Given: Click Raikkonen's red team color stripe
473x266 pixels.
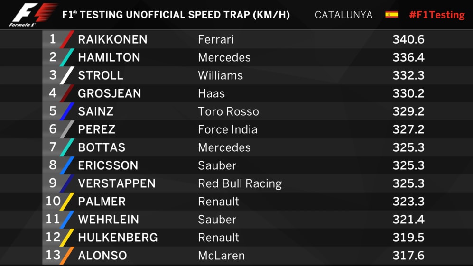Looking at the screenshot, I should [x=67, y=39].
